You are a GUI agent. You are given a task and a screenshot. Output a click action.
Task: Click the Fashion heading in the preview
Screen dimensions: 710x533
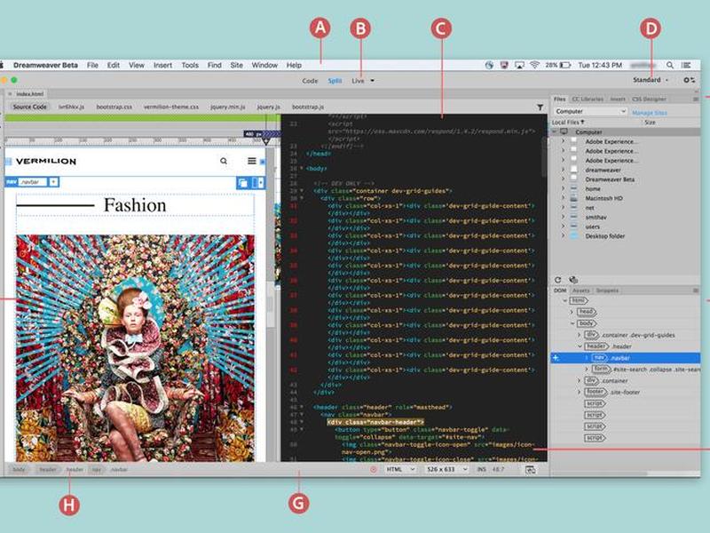(135, 205)
